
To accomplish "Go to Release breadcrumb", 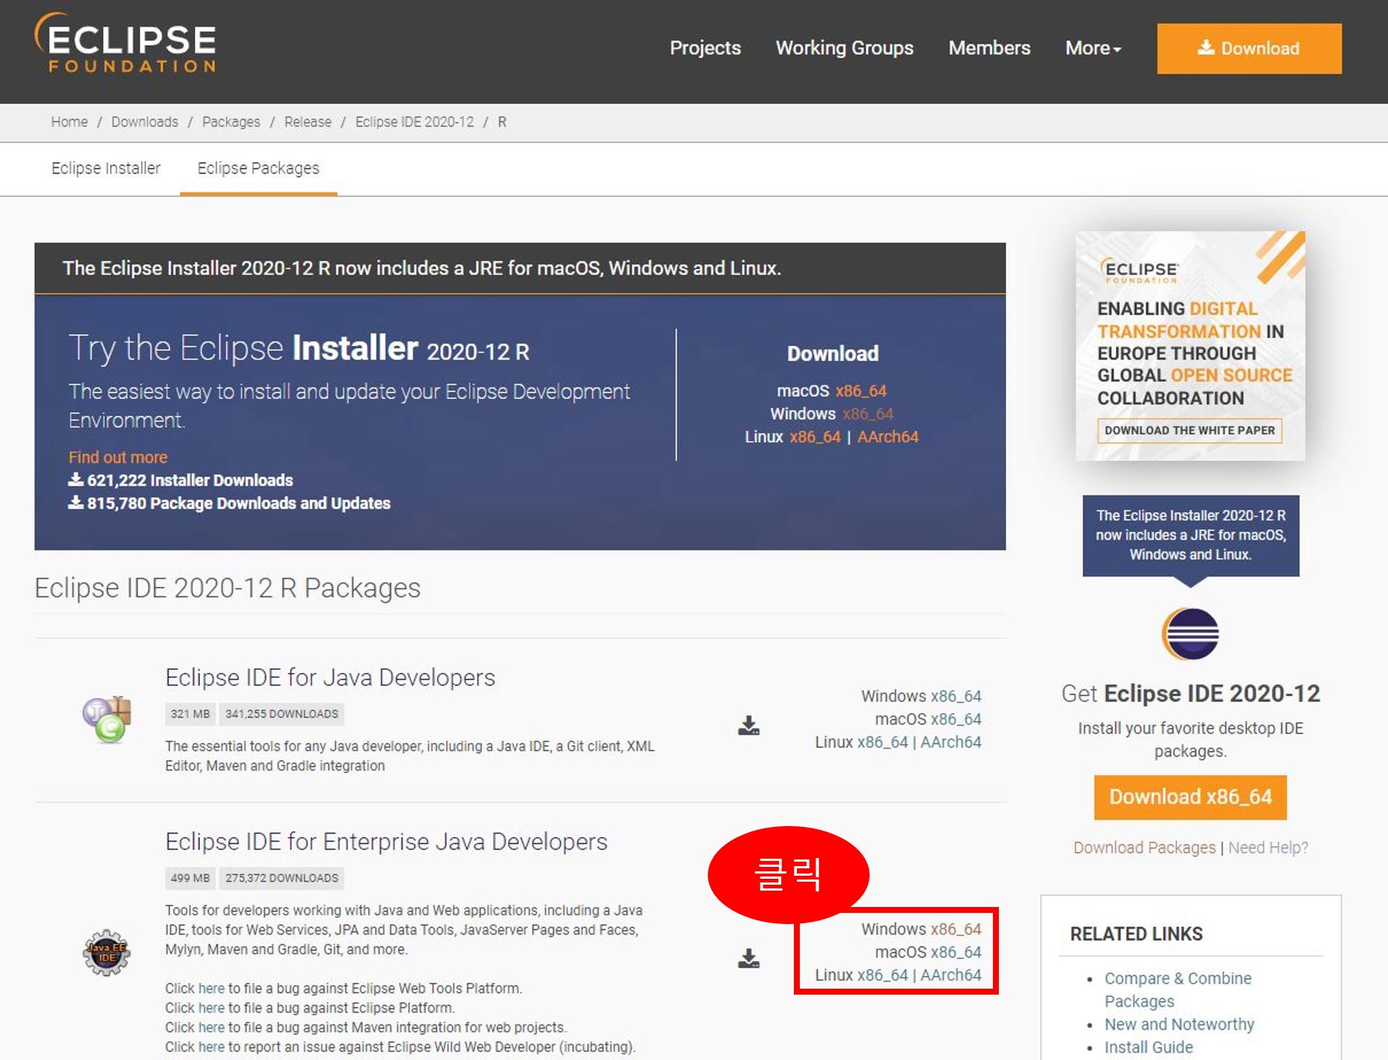I will [307, 122].
